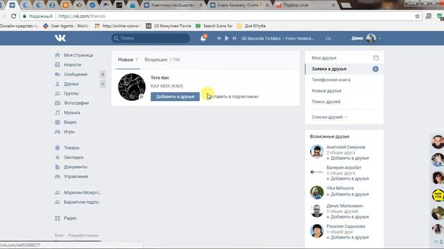
Task: Skip to next track in header player
Action: pyautogui.click(x=234, y=38)
